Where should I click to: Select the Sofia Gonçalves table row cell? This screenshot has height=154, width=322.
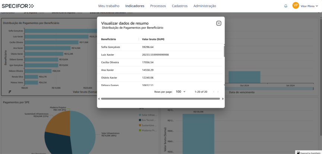coord(110,47)
